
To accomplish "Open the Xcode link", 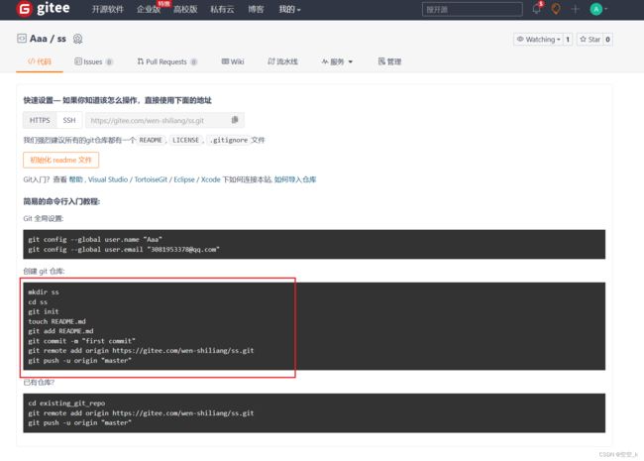I will pos(211,179).
